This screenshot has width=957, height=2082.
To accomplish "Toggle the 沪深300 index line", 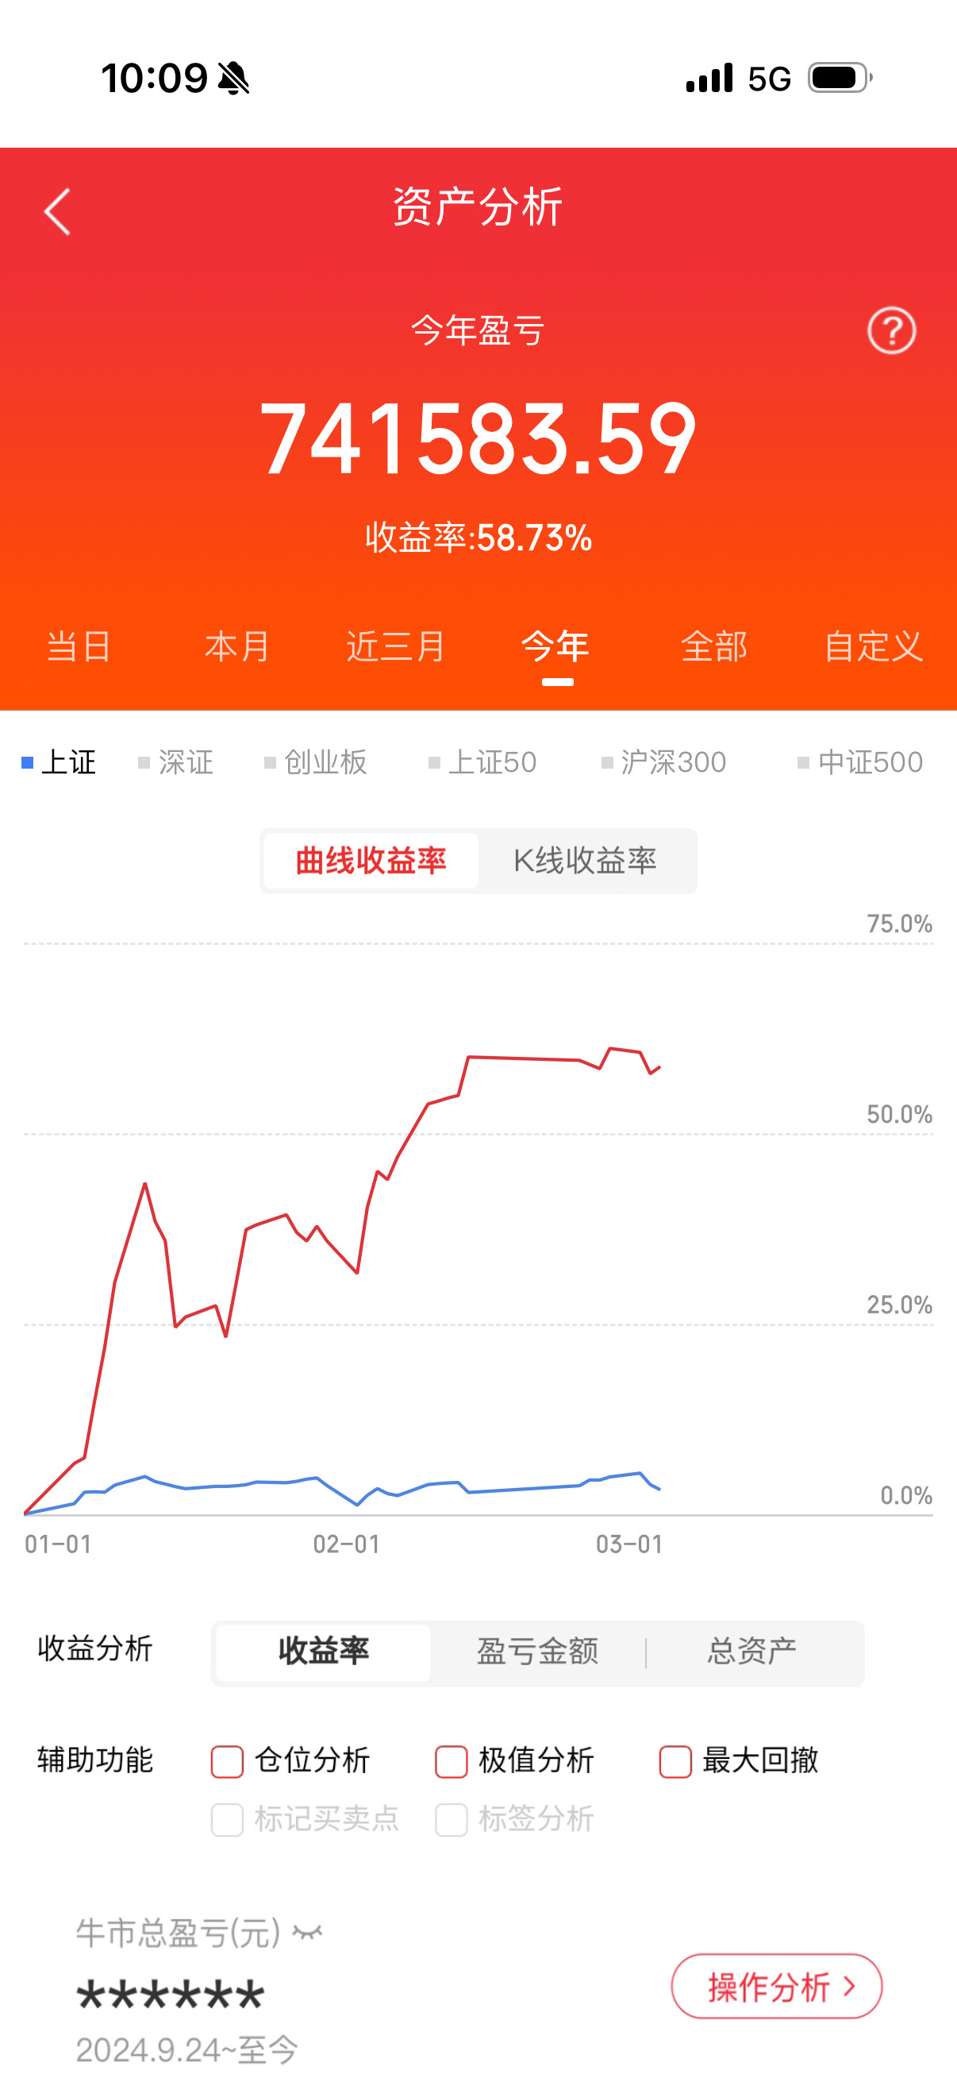I will [665, 761].
